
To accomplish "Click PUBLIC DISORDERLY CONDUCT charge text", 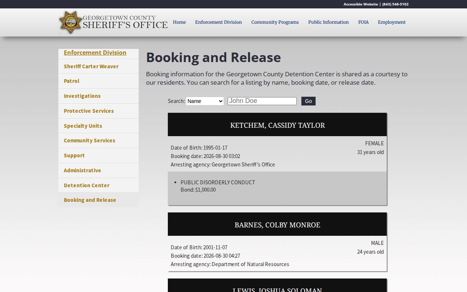I will pyautogui.click(x=218, y=182).
